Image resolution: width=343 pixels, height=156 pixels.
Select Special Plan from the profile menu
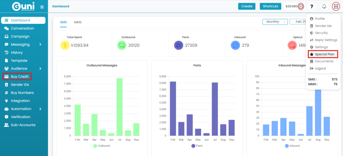[x=323, y=54]
